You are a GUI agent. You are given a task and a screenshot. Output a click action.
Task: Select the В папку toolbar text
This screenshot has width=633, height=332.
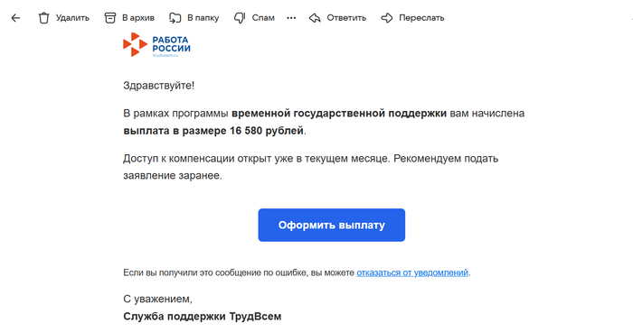point(203,18)
